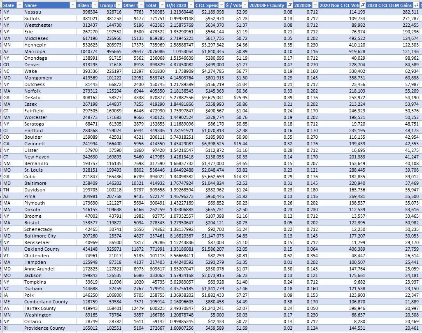422x333 pixels.
Task: Open the Total column filter dropdown
Action: point(162,5)
